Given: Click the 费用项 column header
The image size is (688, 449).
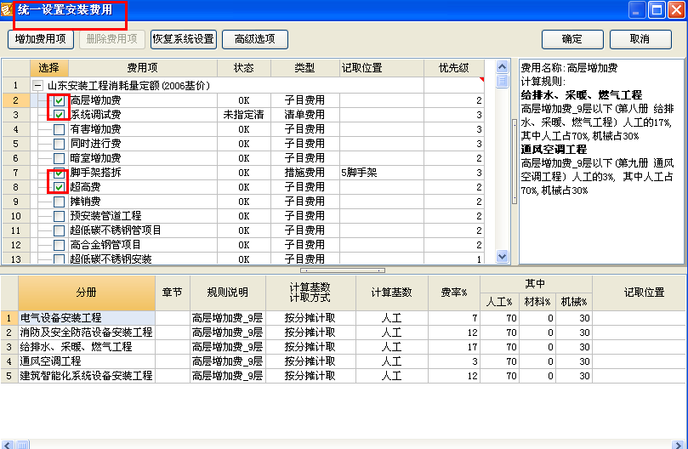Looking at the screenshot, I should [143, 68].
